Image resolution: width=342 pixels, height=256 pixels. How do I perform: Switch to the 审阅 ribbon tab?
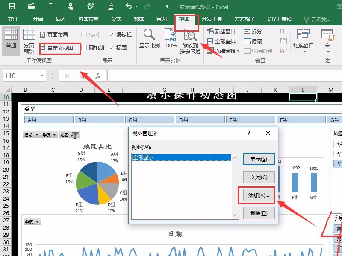click(162, 19)
